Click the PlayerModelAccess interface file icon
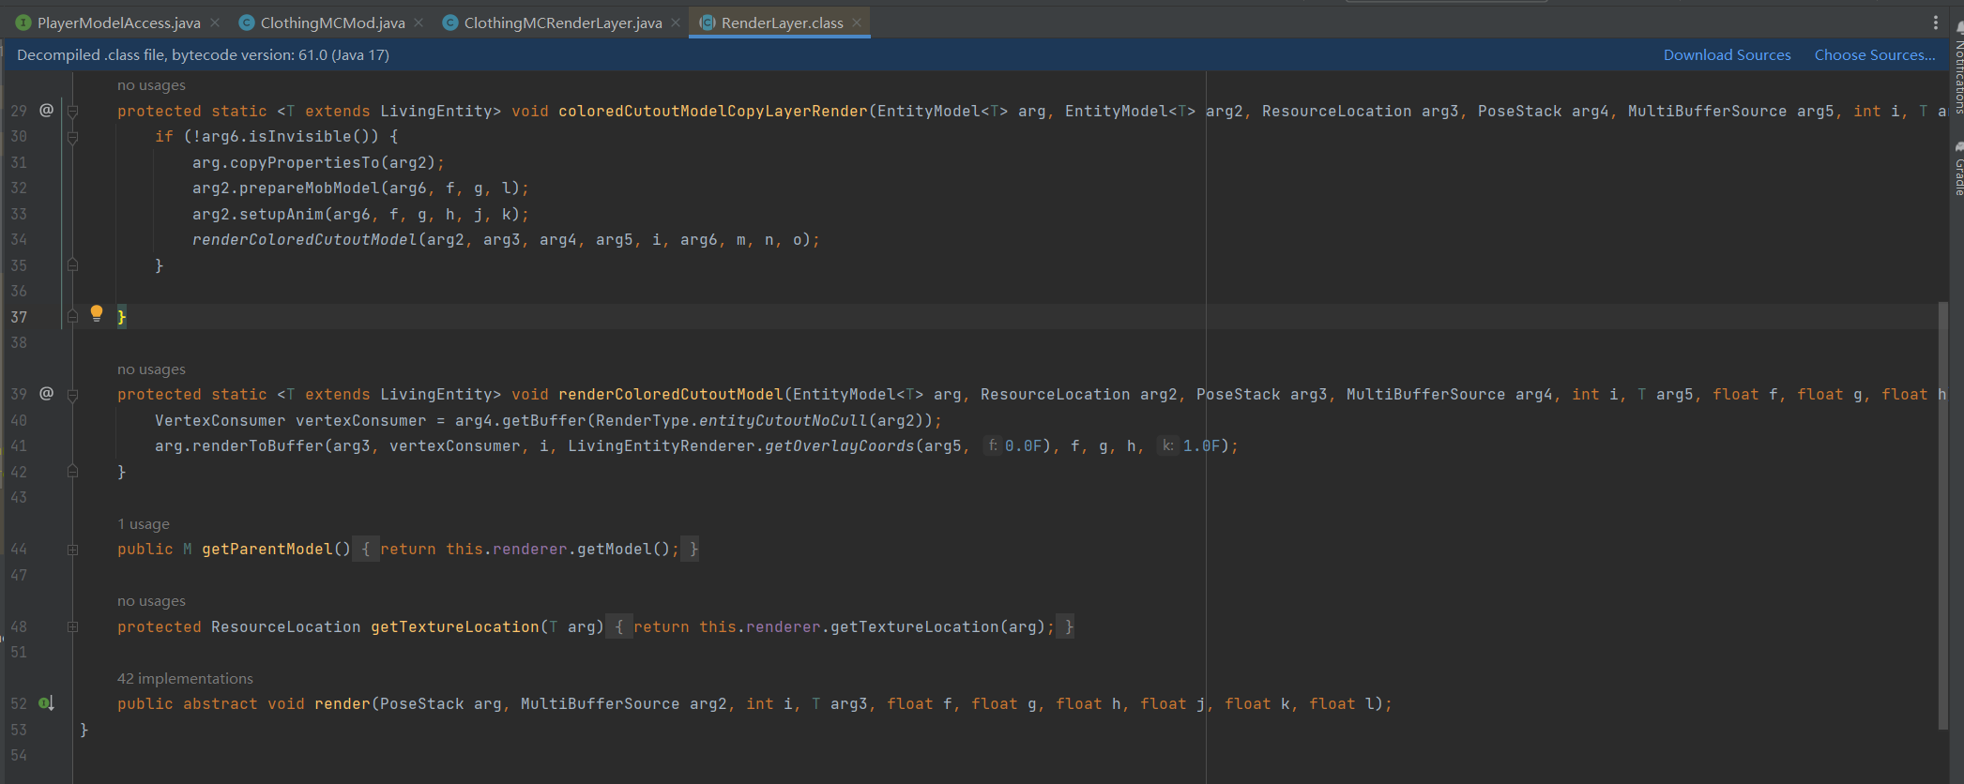Image resolution: width=1964 pixels, height=784 pixels. (23, 23)
